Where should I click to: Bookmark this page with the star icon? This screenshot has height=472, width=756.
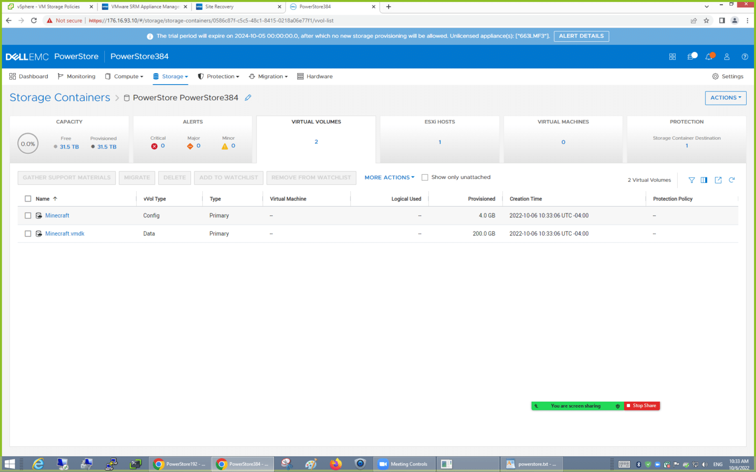tap(706, 20)
